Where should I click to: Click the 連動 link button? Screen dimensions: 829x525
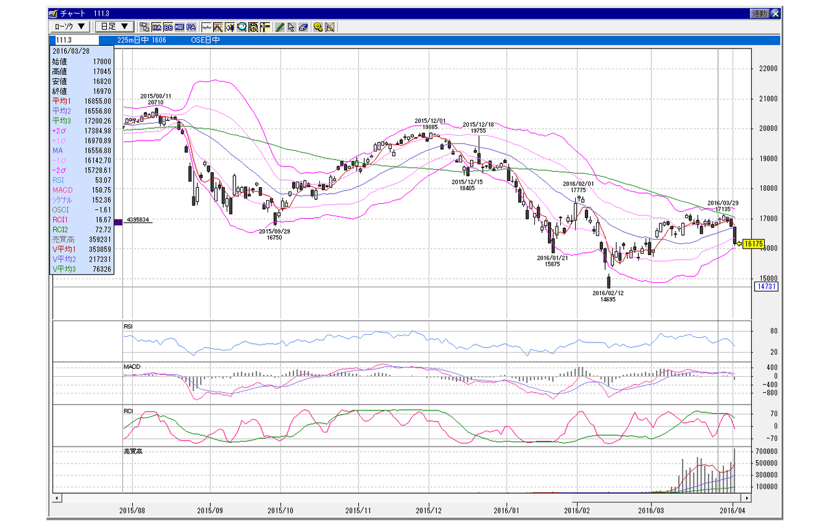pyautogui.click(x=759, y=13)
